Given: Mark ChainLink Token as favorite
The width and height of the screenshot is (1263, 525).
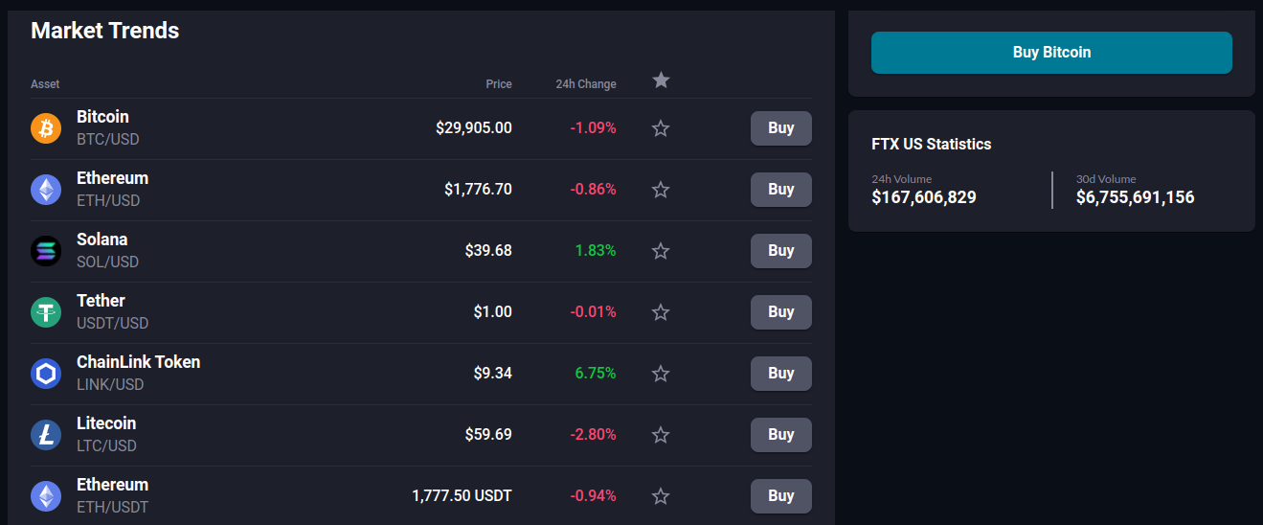Looking at the screenshot, I should pos(661,374).
